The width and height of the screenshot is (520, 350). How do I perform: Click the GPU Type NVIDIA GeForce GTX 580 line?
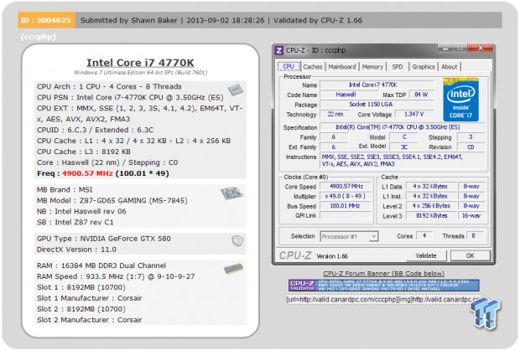click(104, 239)
